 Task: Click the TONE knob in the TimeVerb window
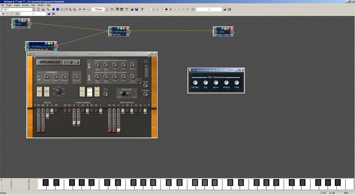[x=237, y=82]
